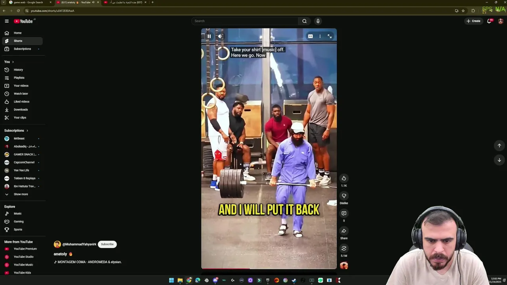Click the address bar URL
The height and width of the screenshot is (285, 507).
pos(52,11)
